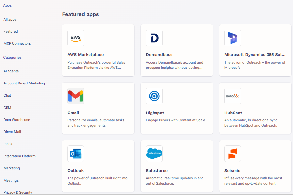Click the Outlook card title
The width and height of the screenshot is (293, 195).
[75, 170]
